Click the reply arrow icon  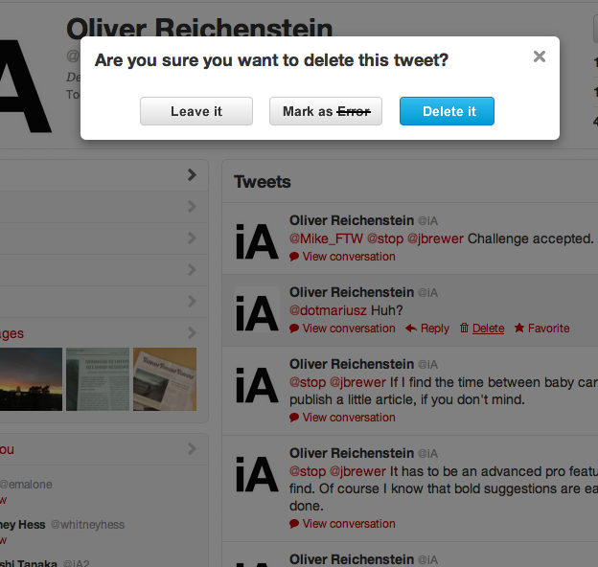pos(411,329)
